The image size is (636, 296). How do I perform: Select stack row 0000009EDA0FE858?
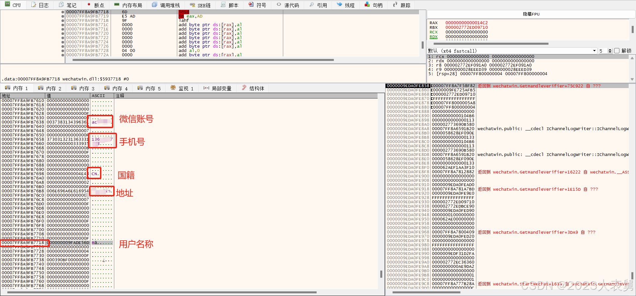507,86
